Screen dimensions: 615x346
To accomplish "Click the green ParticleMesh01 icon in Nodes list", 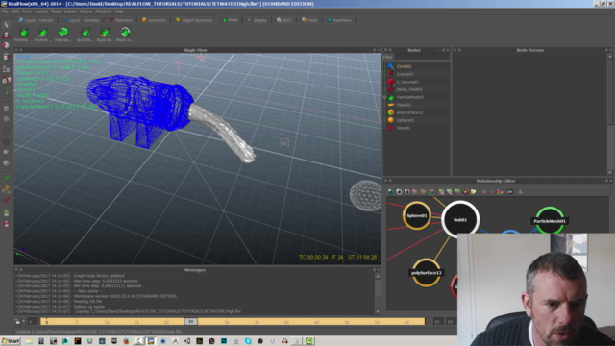I will tap(391, 97).
